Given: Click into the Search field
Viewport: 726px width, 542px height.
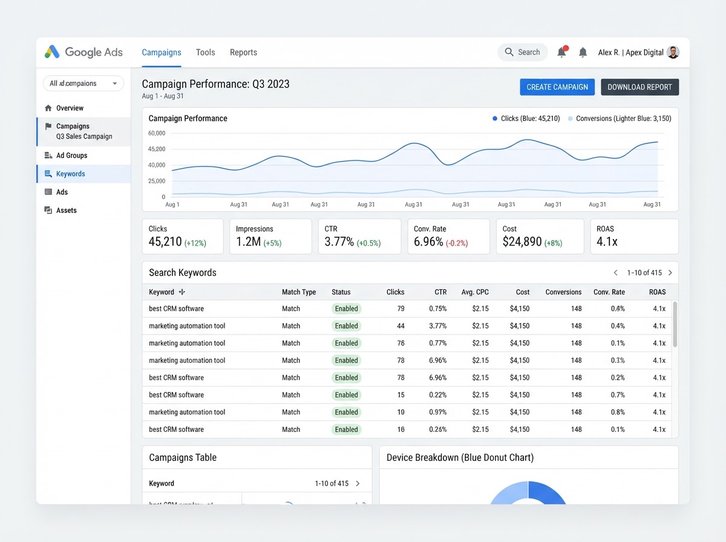Looking at the screenshot, I should (523, 52).
